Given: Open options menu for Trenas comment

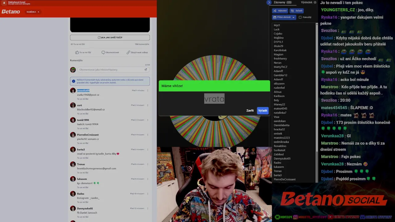Looking at the screenshot, I should (148, 164).
